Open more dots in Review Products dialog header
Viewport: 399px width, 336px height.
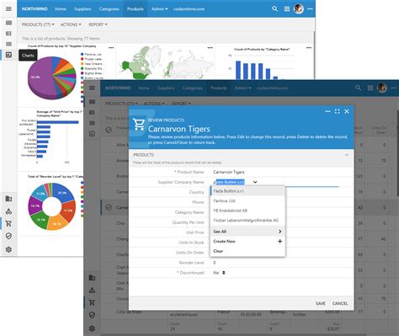[327, 111]
